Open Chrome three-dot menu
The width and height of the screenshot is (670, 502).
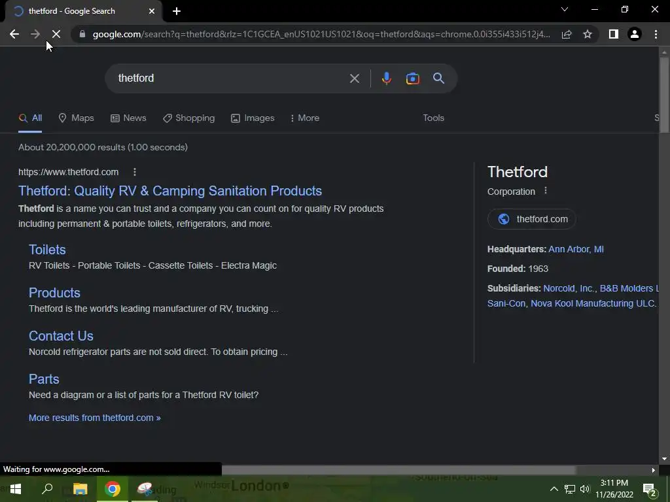(x=656, y=34)
